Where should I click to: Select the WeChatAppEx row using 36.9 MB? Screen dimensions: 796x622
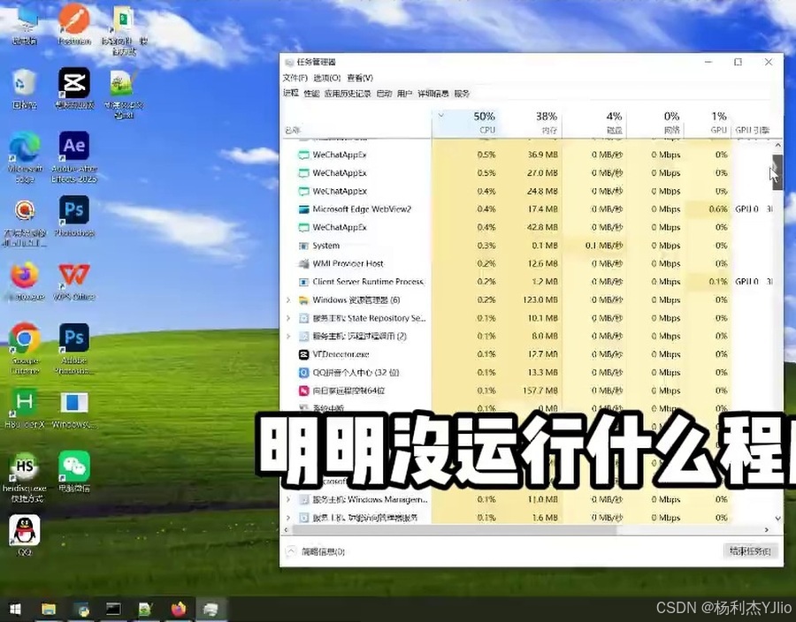pyautogui.click(x=527, y=155)
